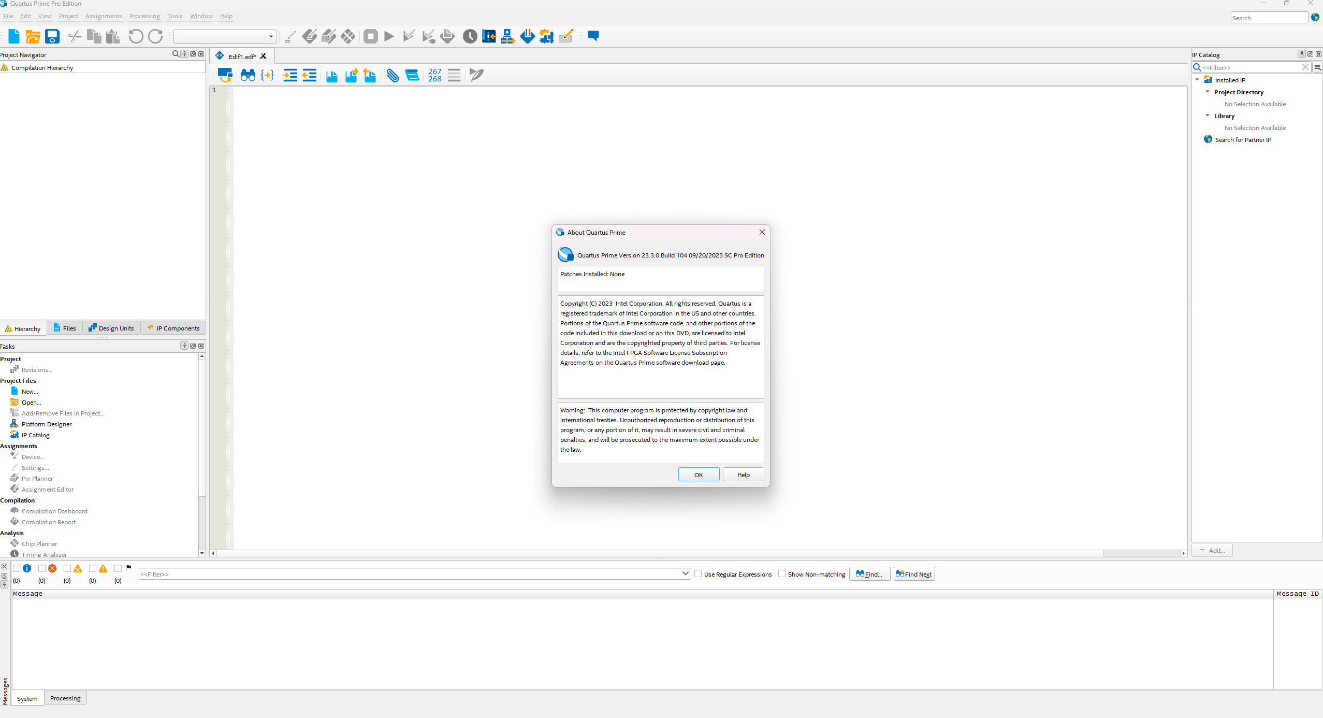This screenshot has height=718, width=1323.
Task: Collapse the Installed IP tree node
Action: (1197, 80)
